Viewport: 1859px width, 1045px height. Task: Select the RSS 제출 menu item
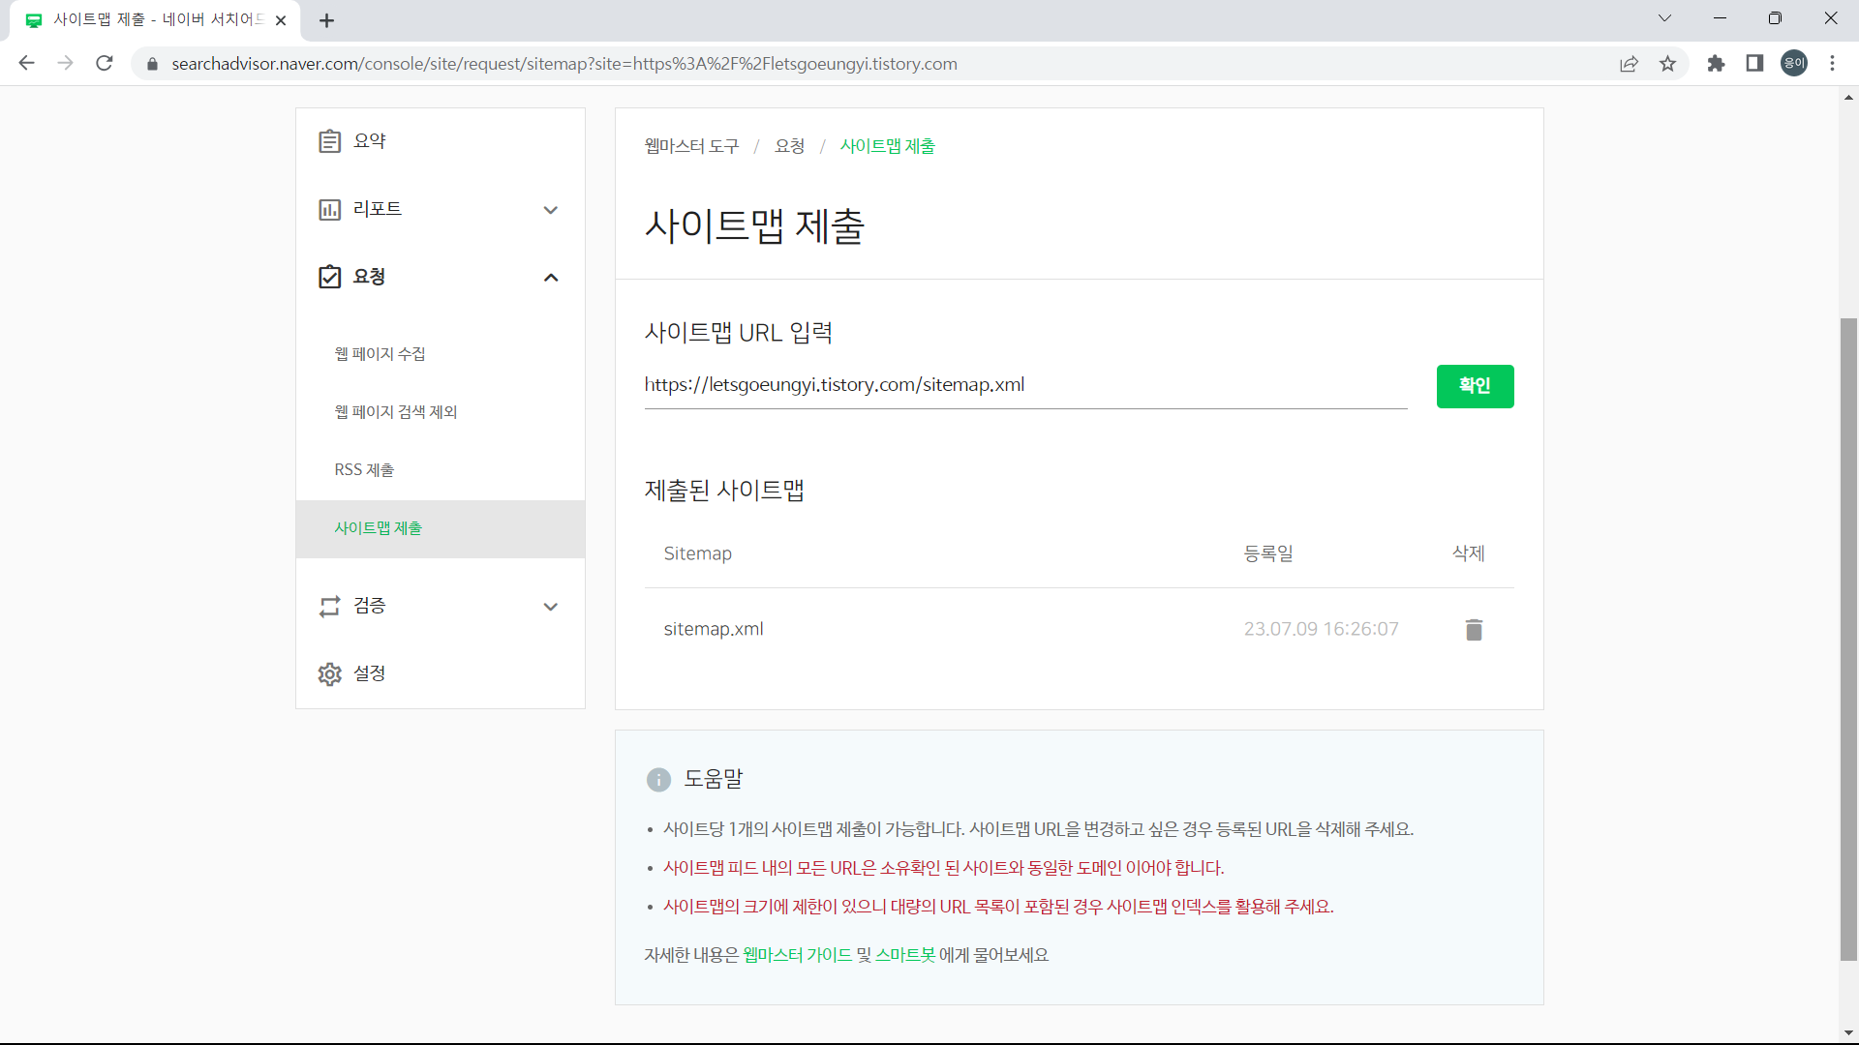click(x=363, y=469)
